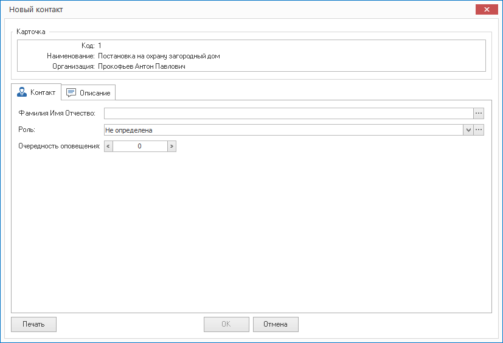
Task: Click the Новый контакт window title
Action: click(x=36, y=10)
